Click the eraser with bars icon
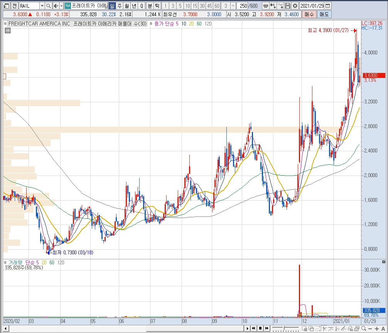 tap(350, 328)
